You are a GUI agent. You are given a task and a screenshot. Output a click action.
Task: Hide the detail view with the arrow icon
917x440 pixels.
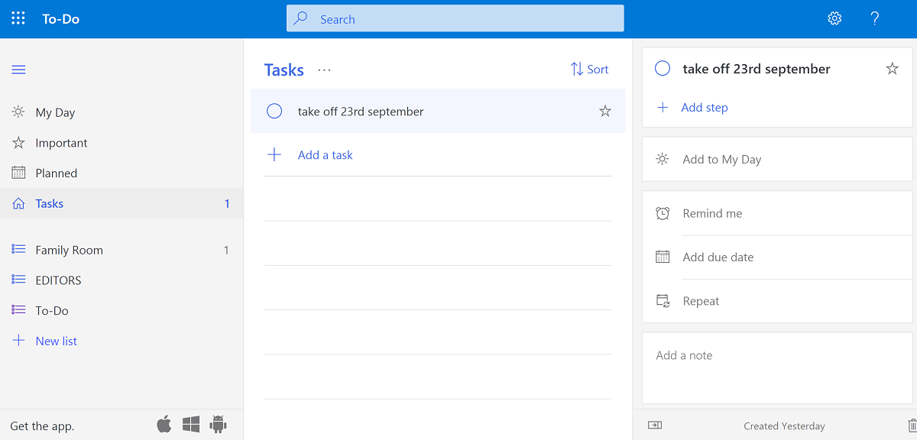point(655,425)
